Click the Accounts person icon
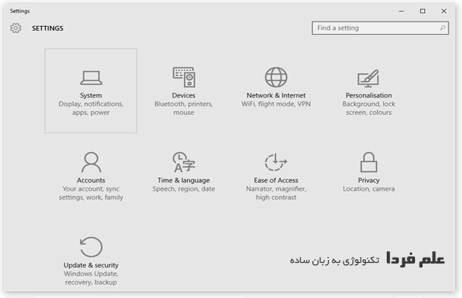This screenshot has width=462, height=298. (91, 162)
